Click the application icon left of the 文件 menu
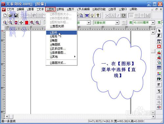164x124 pixels. (x=4, y=10)
